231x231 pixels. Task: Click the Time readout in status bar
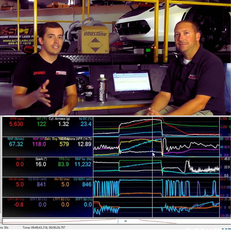click(44, 228)
